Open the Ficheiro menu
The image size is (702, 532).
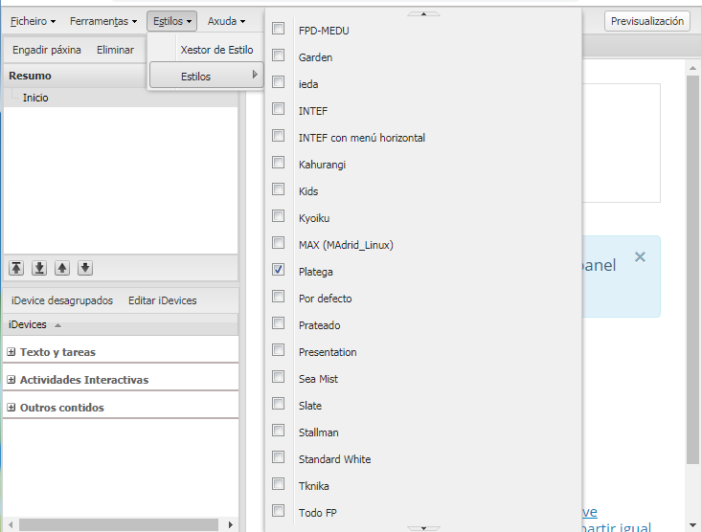(33, 21)
